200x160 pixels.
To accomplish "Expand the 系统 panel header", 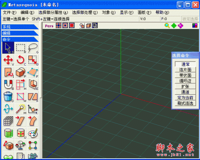I will (x=20, y=27).
